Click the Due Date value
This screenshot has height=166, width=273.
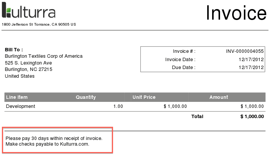pyautogui.click(x=251, y=68)
